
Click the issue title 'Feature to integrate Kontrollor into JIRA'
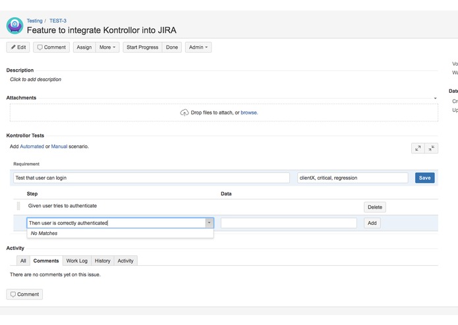[101, 30]
